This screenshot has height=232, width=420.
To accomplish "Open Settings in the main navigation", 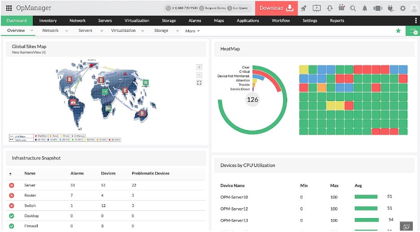I will 310,21.
